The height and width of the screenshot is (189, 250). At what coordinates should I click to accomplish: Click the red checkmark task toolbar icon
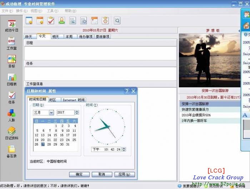click(51, 21)
